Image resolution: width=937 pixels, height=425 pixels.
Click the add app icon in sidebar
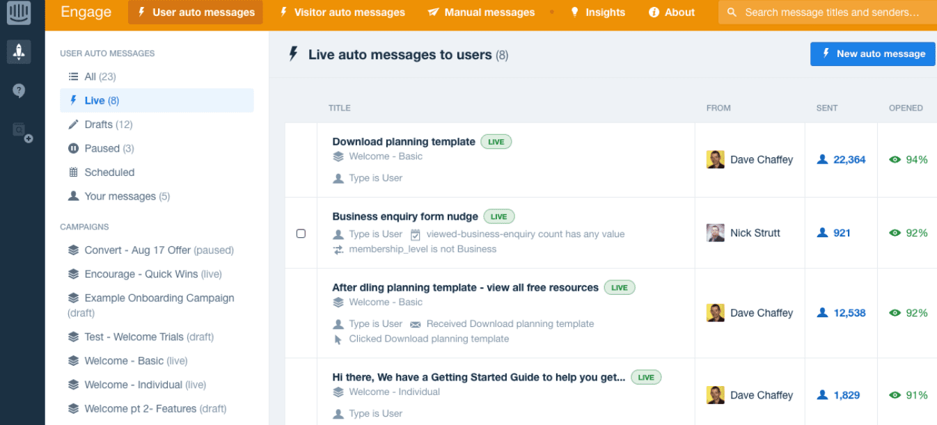click(22, 131)
